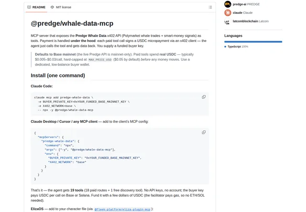Open the latcomblockchain contributor avatar
306x212 pixels.
pos(228,21)
